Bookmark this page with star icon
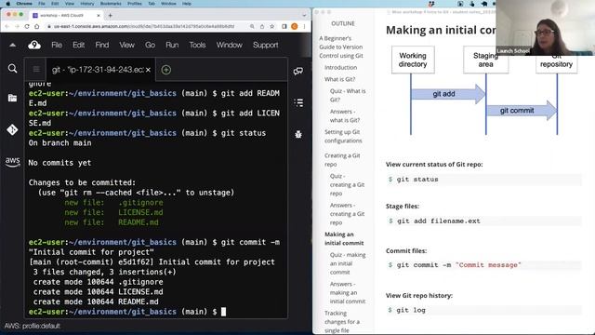The width and height of the screenshot is (595, 335). [272, 26]
